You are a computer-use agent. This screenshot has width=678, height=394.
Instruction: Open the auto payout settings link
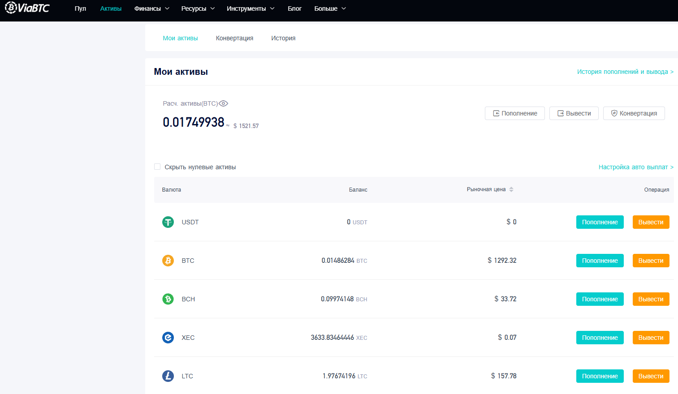636,167
